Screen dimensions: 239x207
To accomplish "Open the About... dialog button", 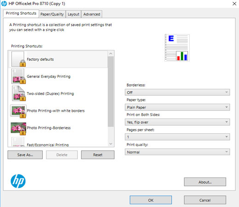I will tap(205, 182).
